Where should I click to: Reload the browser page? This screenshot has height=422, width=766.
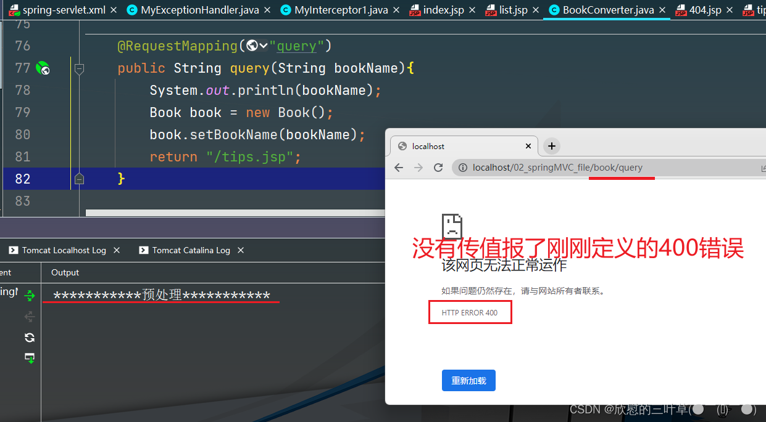coord(438,168)
